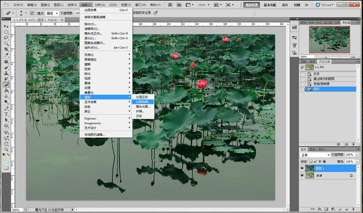The height and width of the screenshot is (213, 363).
Task: Click the 基本功能 workspace button
Action: tap(270, 5)
